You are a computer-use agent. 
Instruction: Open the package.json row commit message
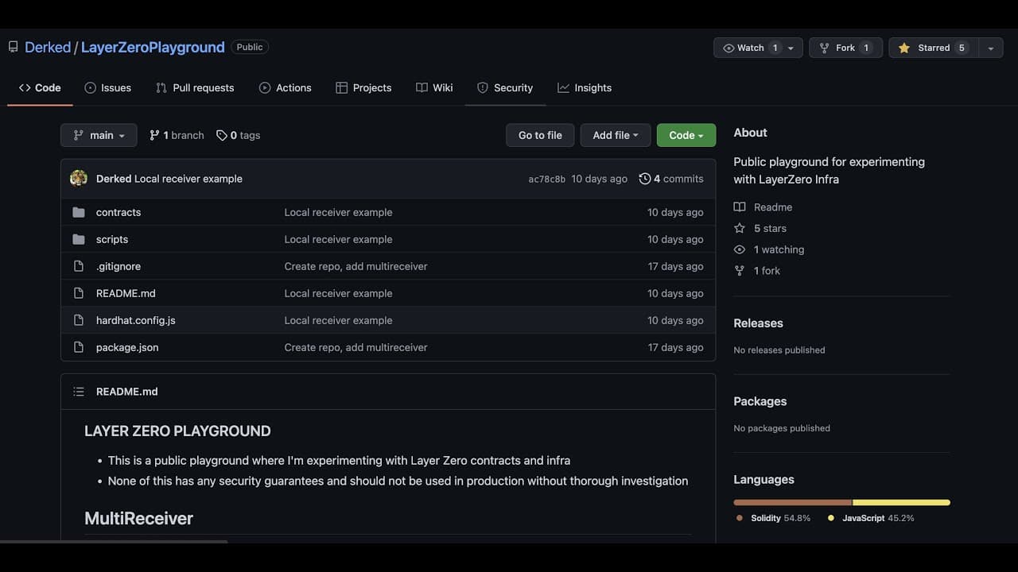(356, 347)
